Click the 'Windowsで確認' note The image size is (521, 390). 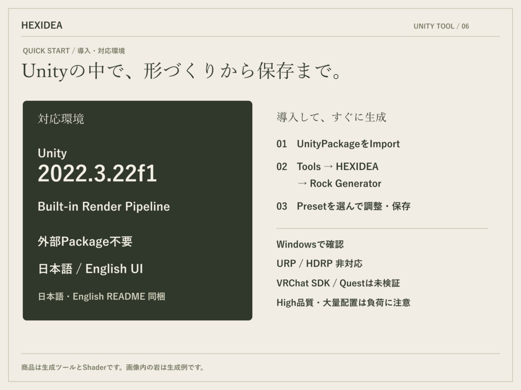pyautogui.click(x=310, y=244)
